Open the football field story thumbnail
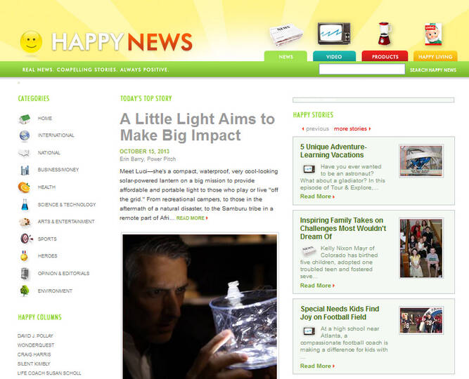The width and height of the screenshot is (469, 379). point(421,321)
